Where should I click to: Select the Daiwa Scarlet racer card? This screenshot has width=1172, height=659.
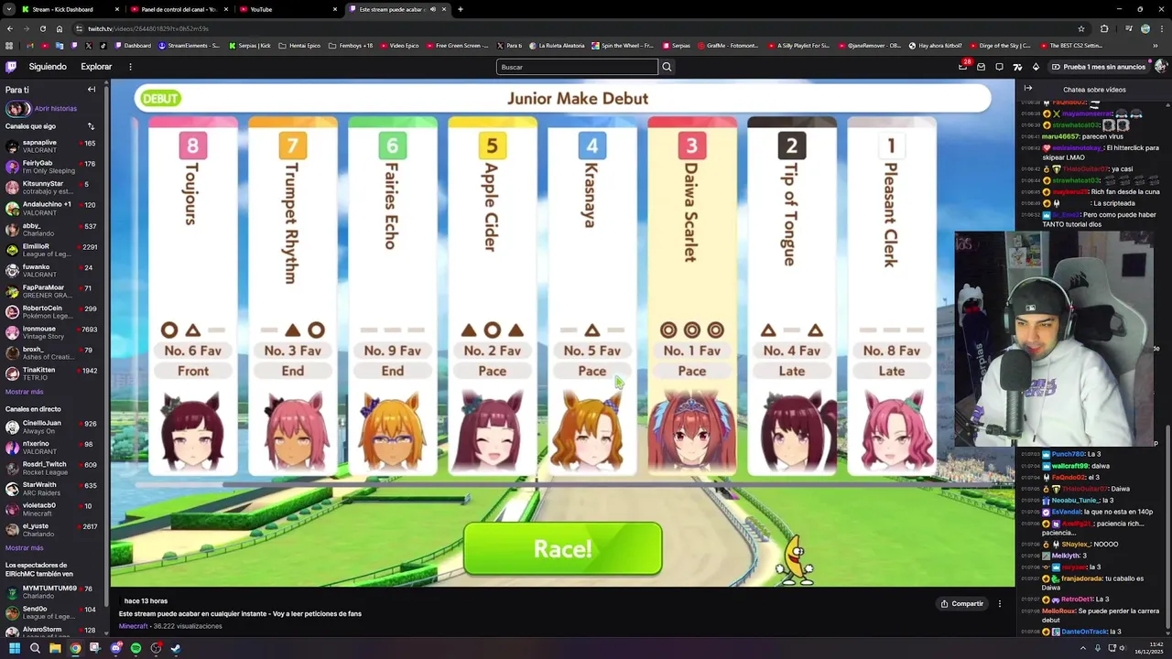691,297
